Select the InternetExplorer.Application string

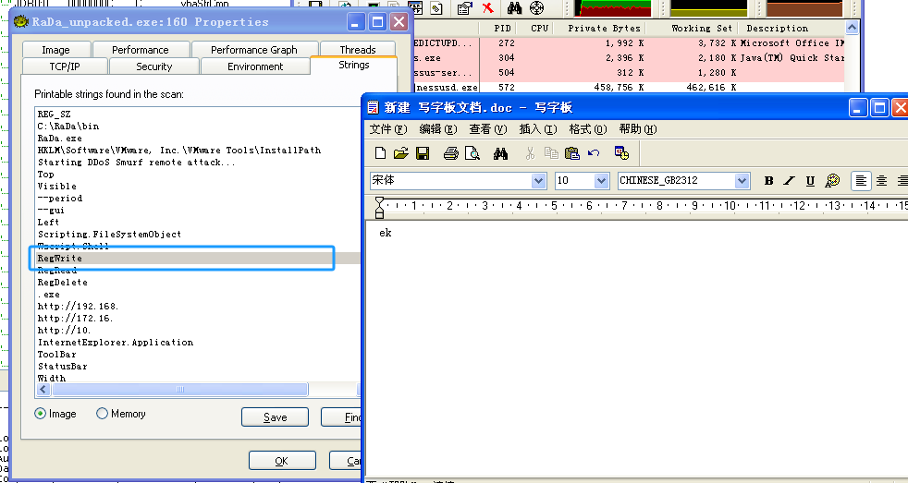point(116,343)
